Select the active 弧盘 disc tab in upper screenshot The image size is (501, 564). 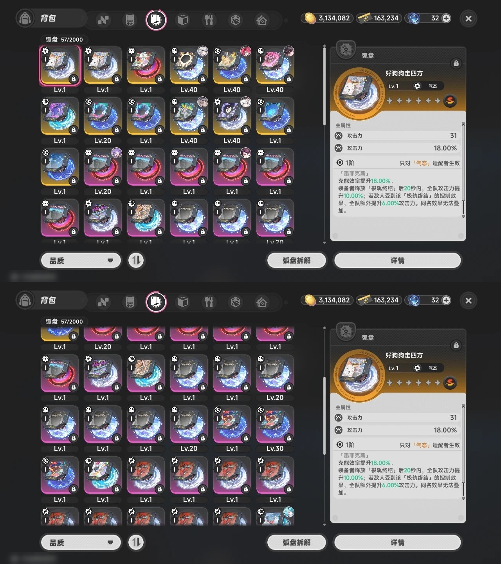coord(156,20)
